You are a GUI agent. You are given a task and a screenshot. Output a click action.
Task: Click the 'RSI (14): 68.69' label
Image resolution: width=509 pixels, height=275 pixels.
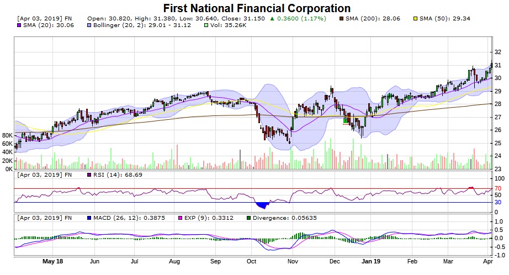[118, 175]
